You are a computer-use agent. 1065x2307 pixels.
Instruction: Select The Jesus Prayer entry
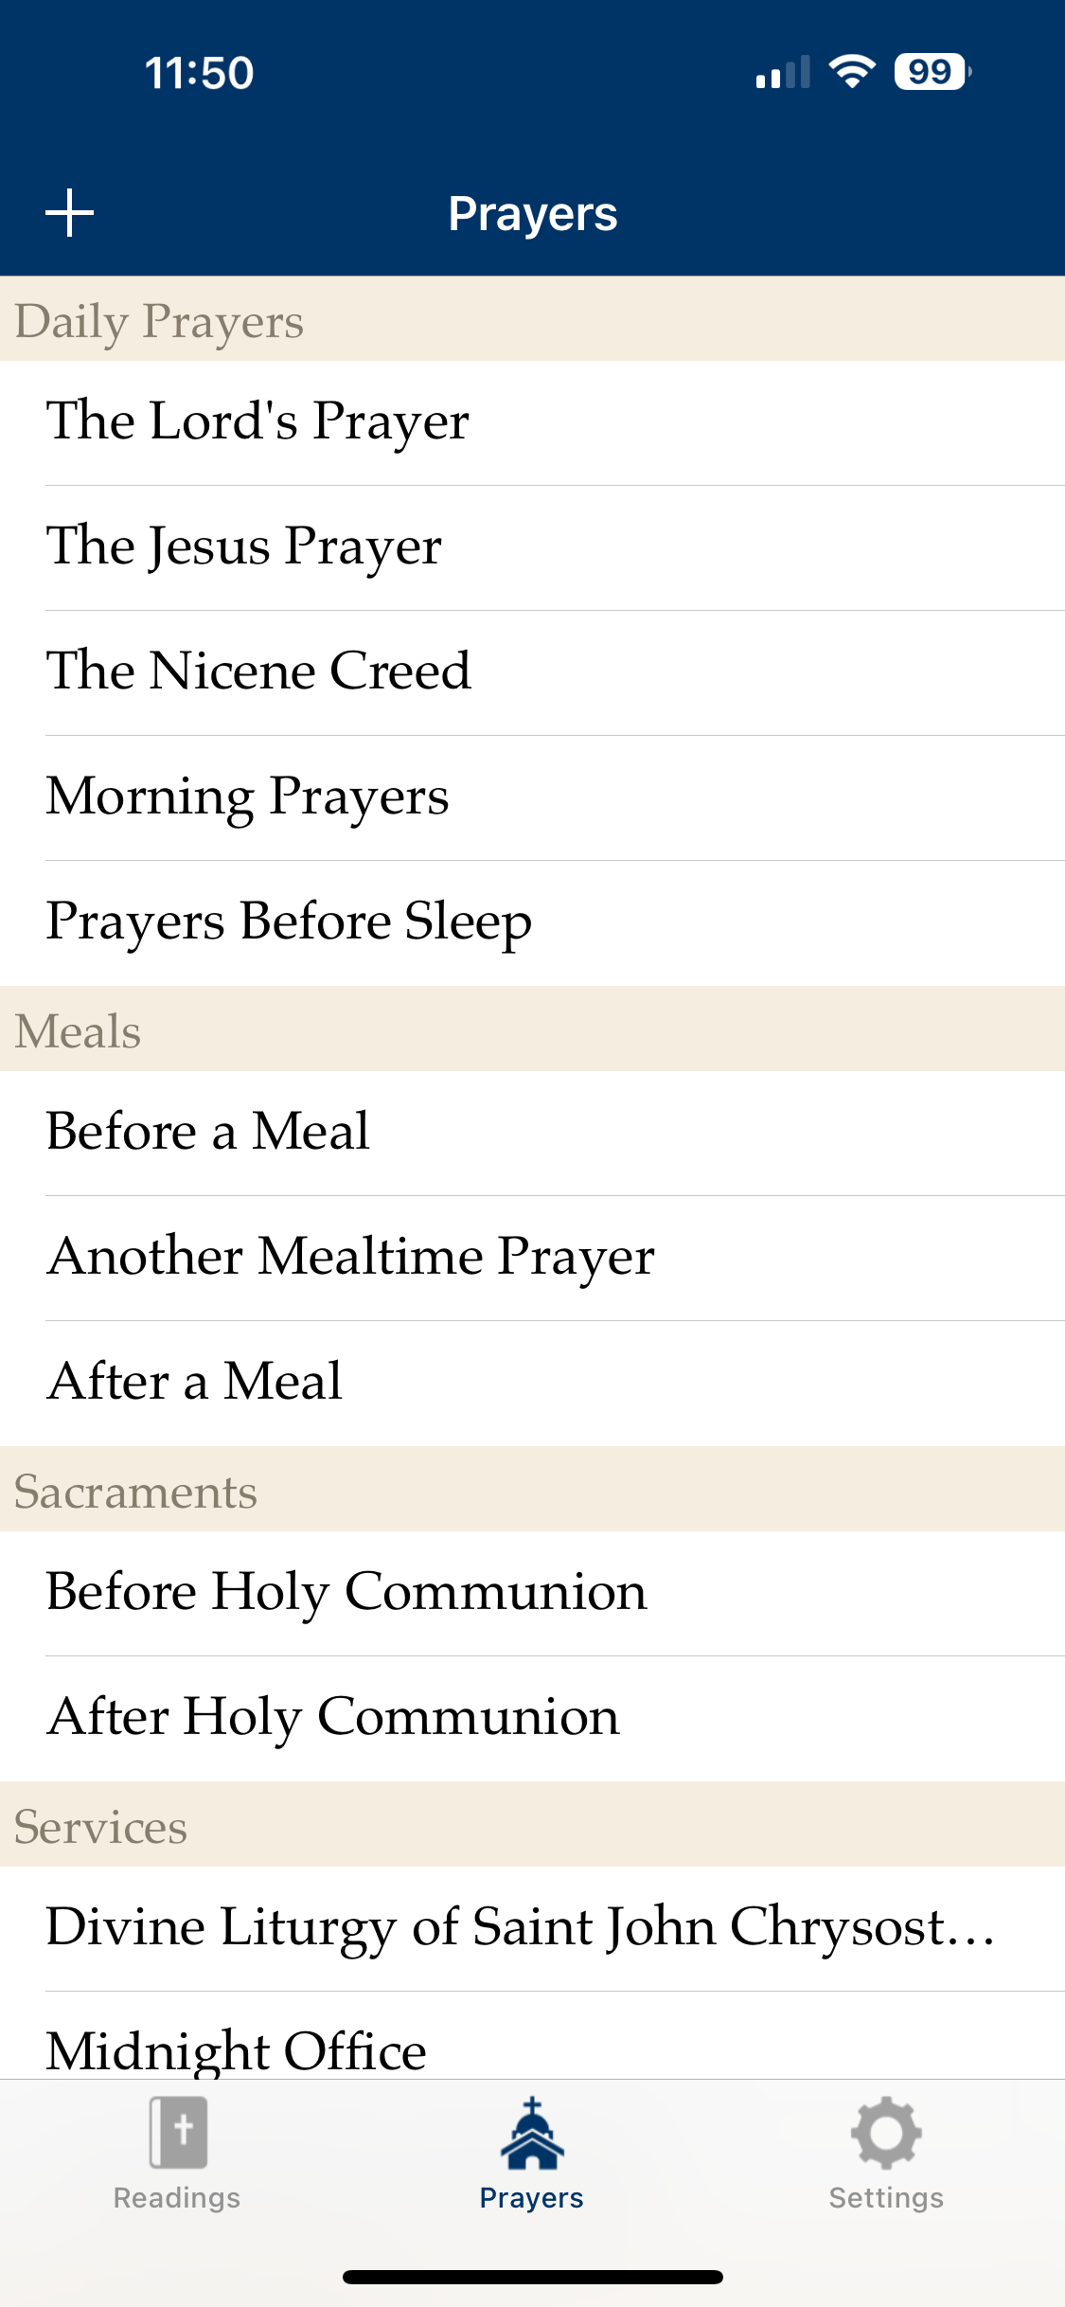(x=244, y=546)
